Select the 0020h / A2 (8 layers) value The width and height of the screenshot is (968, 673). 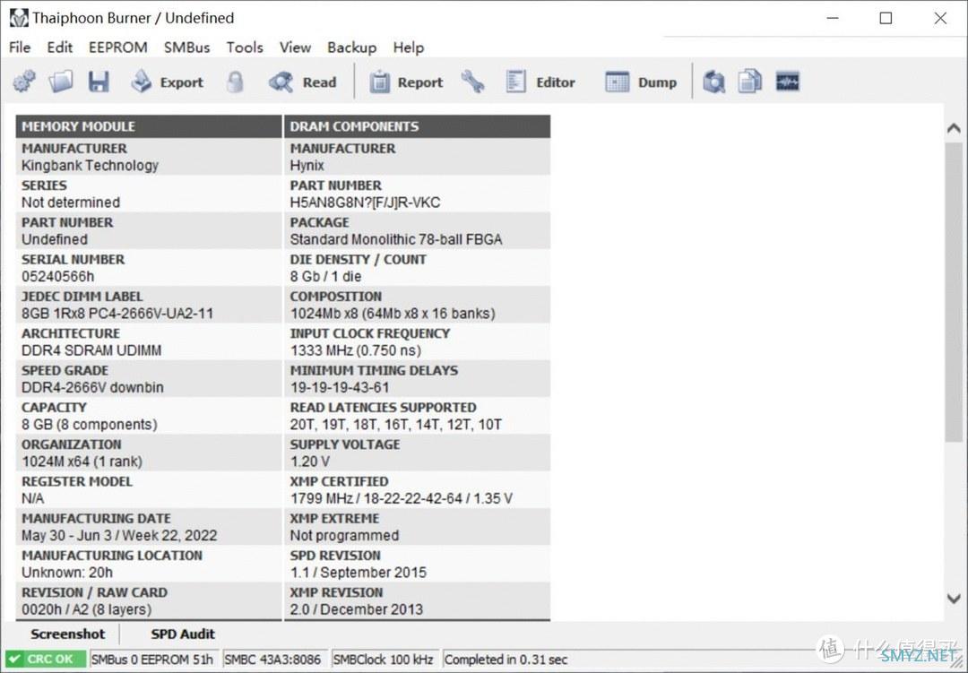click(x=86, y=609)
